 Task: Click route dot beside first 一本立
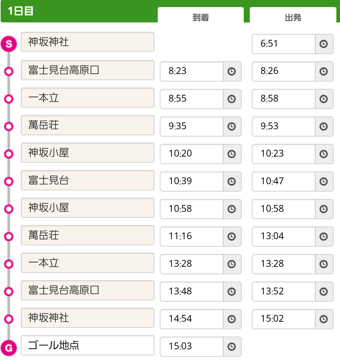pos(9,99)
